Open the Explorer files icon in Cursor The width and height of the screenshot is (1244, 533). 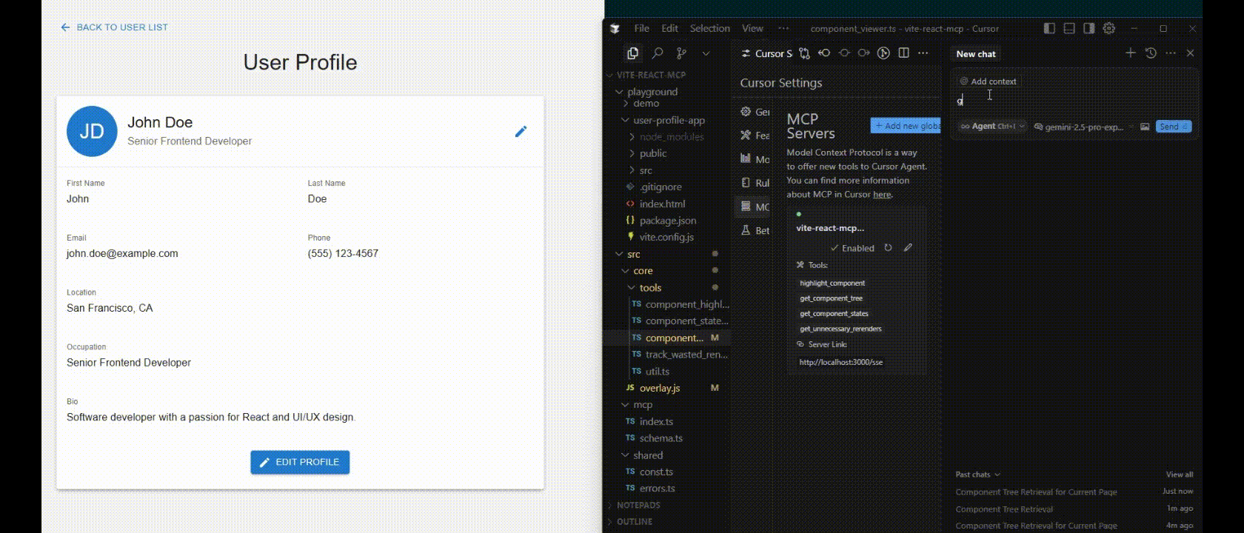point(632,53)
